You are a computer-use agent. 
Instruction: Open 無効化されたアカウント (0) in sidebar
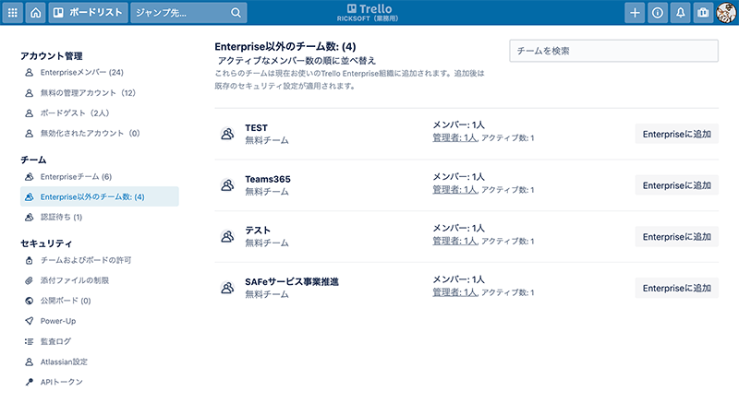[90, 133]
